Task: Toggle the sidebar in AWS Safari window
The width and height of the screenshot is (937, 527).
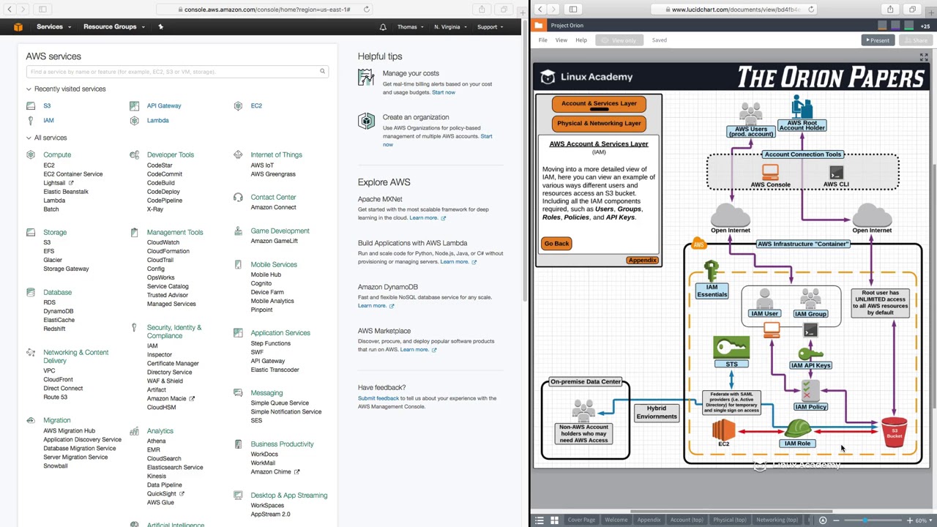Action: coord(42,10)
